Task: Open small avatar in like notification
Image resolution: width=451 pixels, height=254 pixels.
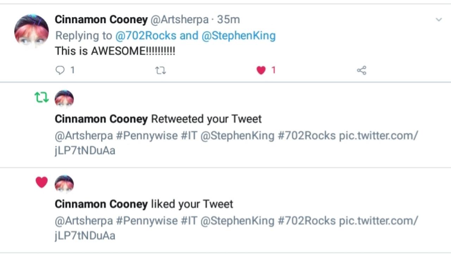Action: [x=64, y=184]
